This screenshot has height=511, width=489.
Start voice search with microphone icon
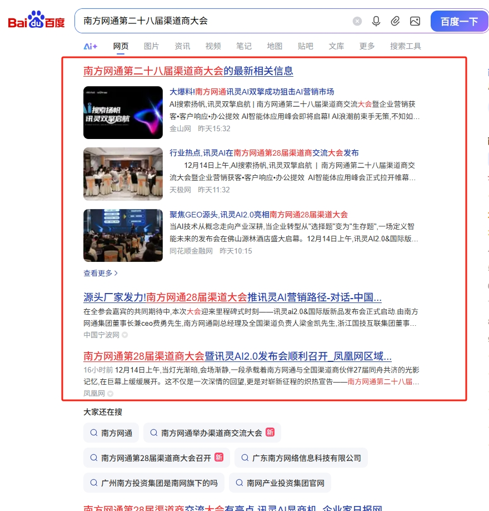(x=376, y=21)
